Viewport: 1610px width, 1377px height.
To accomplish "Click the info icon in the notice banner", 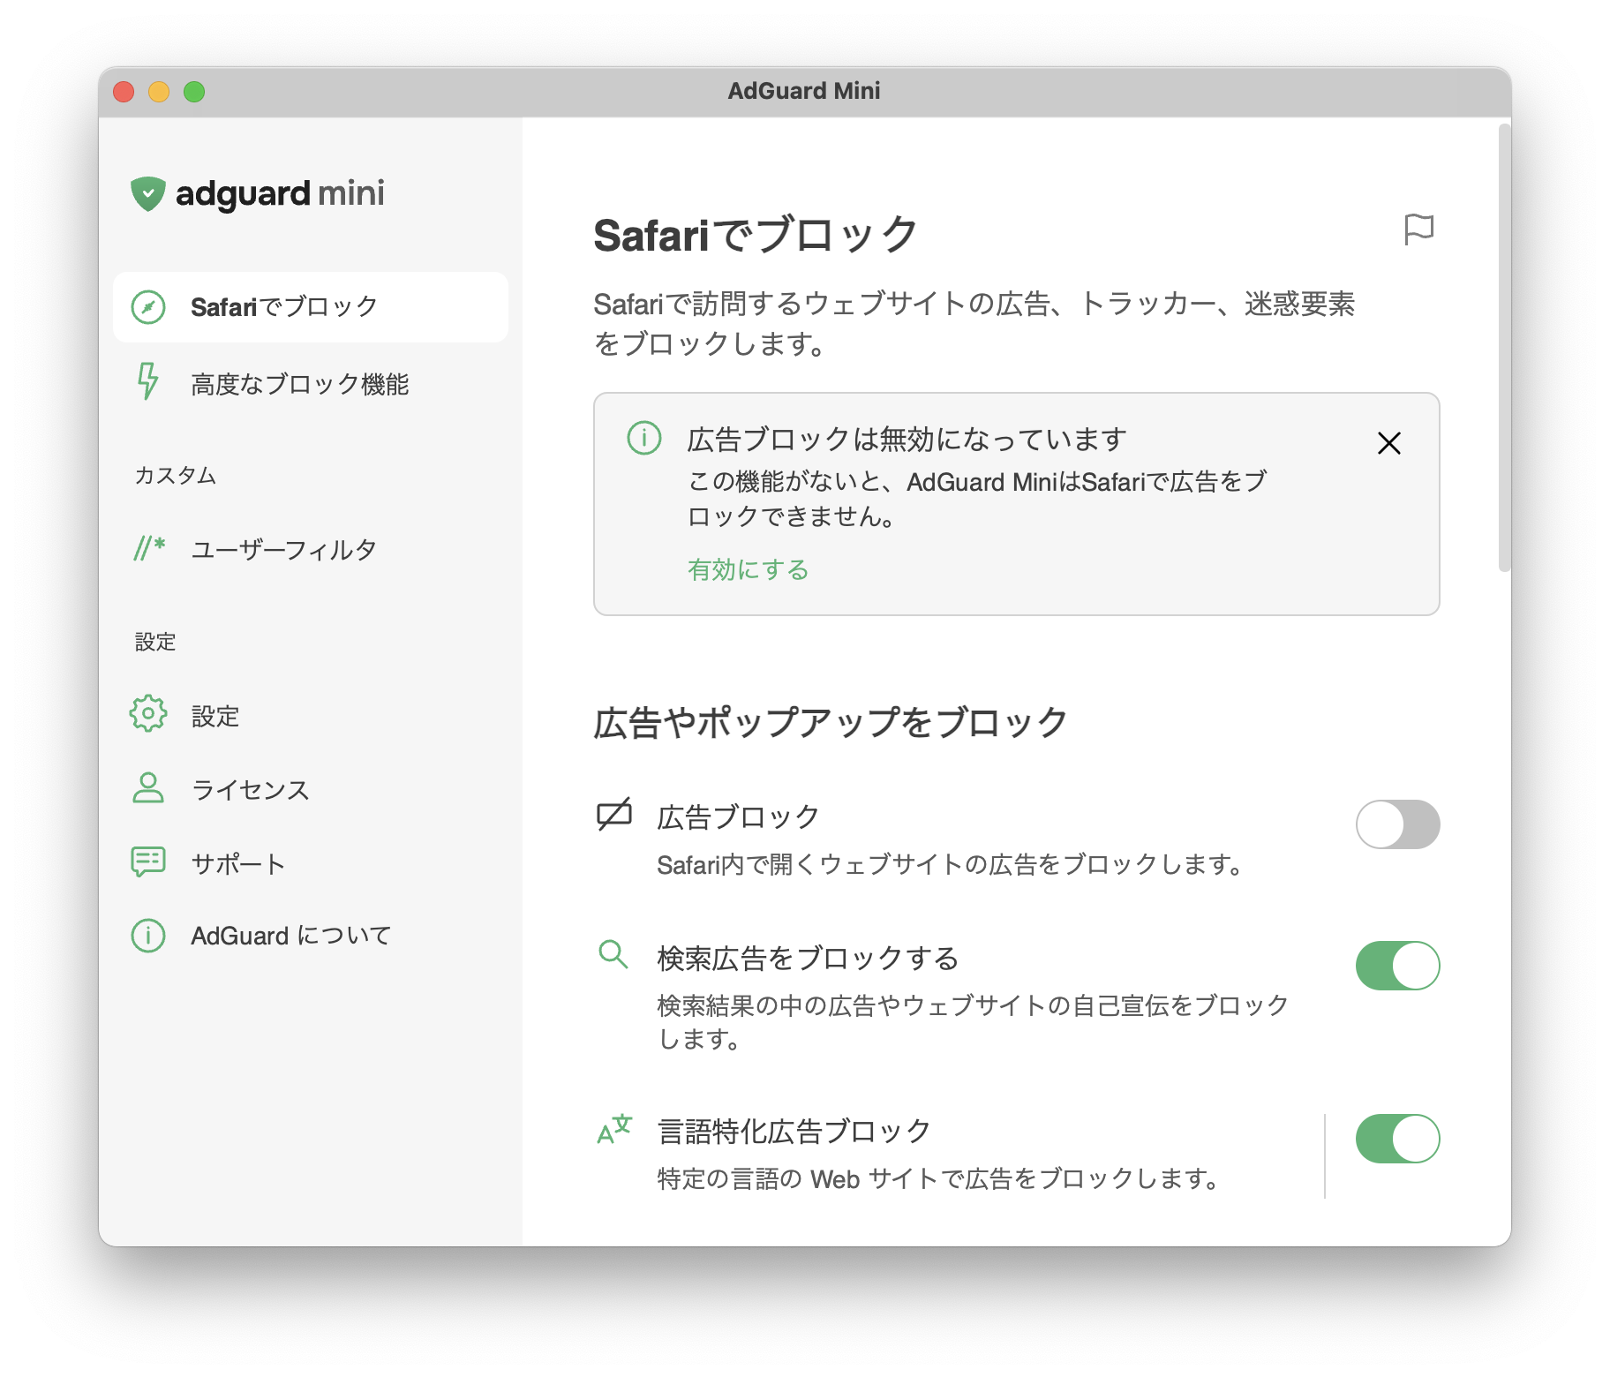I will (x=644, y=438).
